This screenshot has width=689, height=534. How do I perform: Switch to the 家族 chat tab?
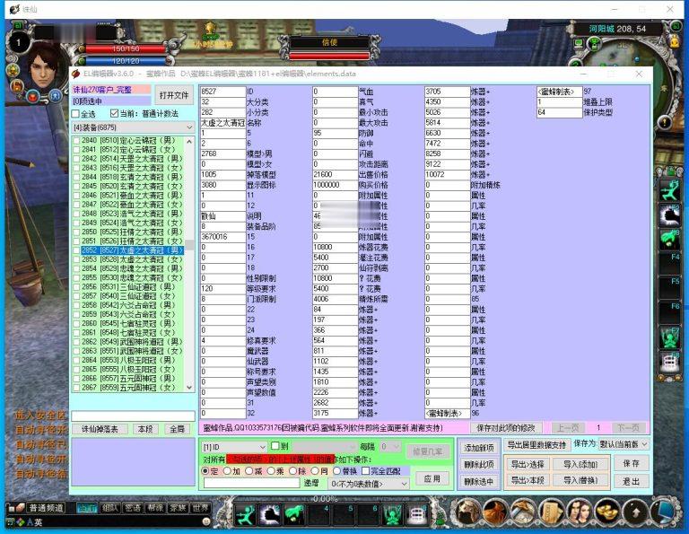pyautogui.click(x=178, y=508)
